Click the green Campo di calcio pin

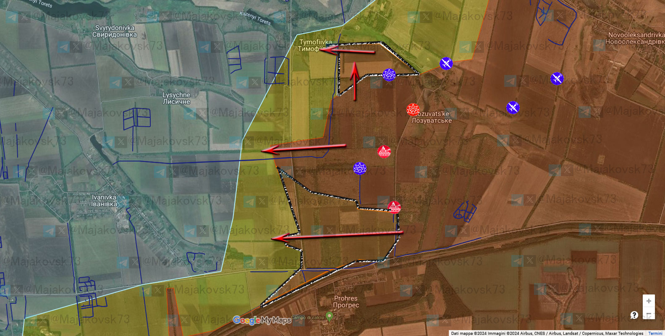[329, 317]
